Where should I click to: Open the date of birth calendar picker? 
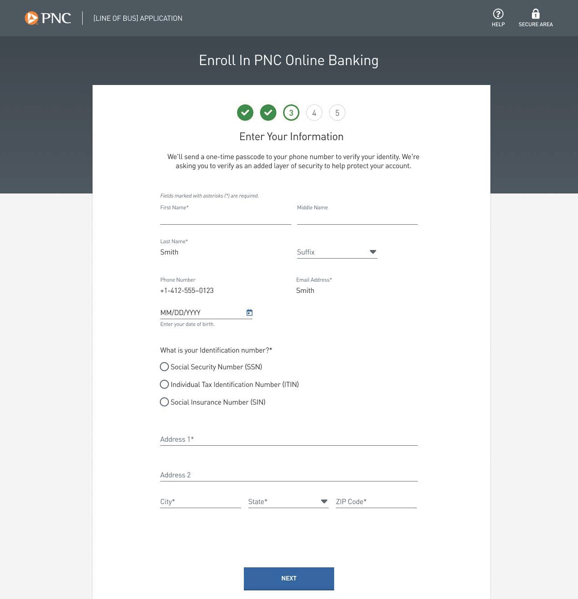pos(249,312)
